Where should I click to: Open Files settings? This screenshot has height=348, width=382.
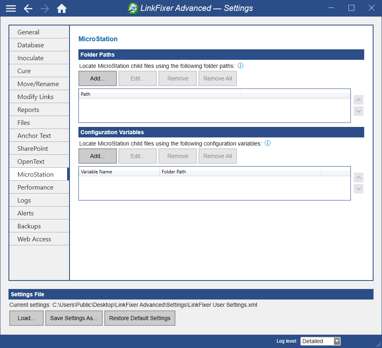[39, 122]
